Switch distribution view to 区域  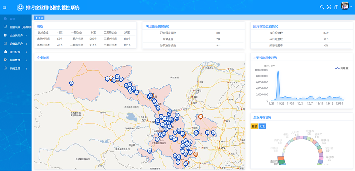(254, 126)
